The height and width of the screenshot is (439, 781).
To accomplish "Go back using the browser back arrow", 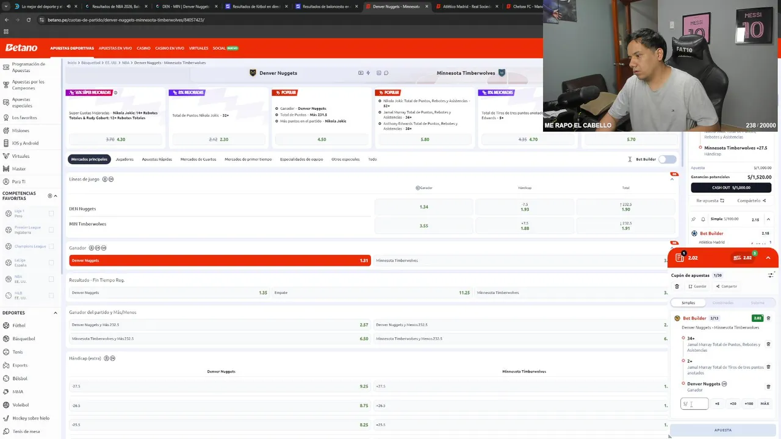I will (x=7, y=20).
